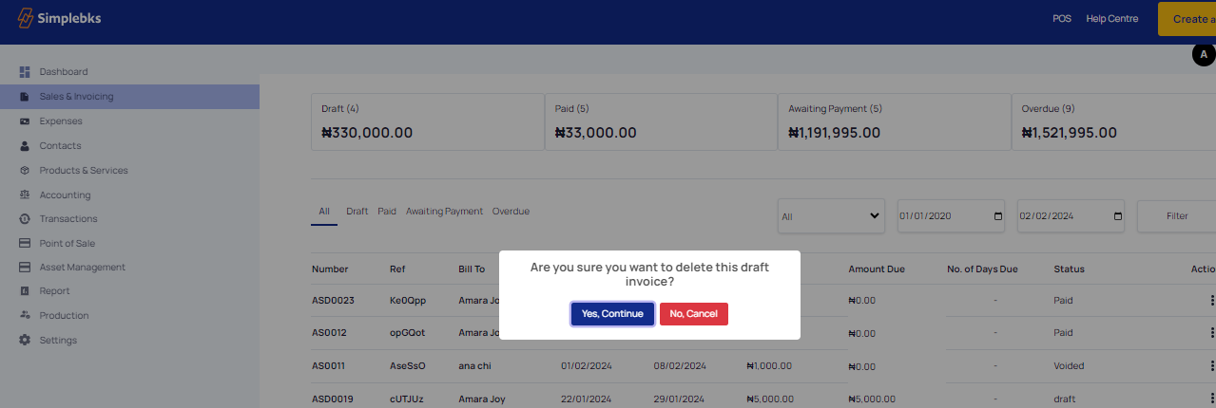Go to Contacts via person icon
The width and height of the screenshot is (1216, 408).
point(25,146)
